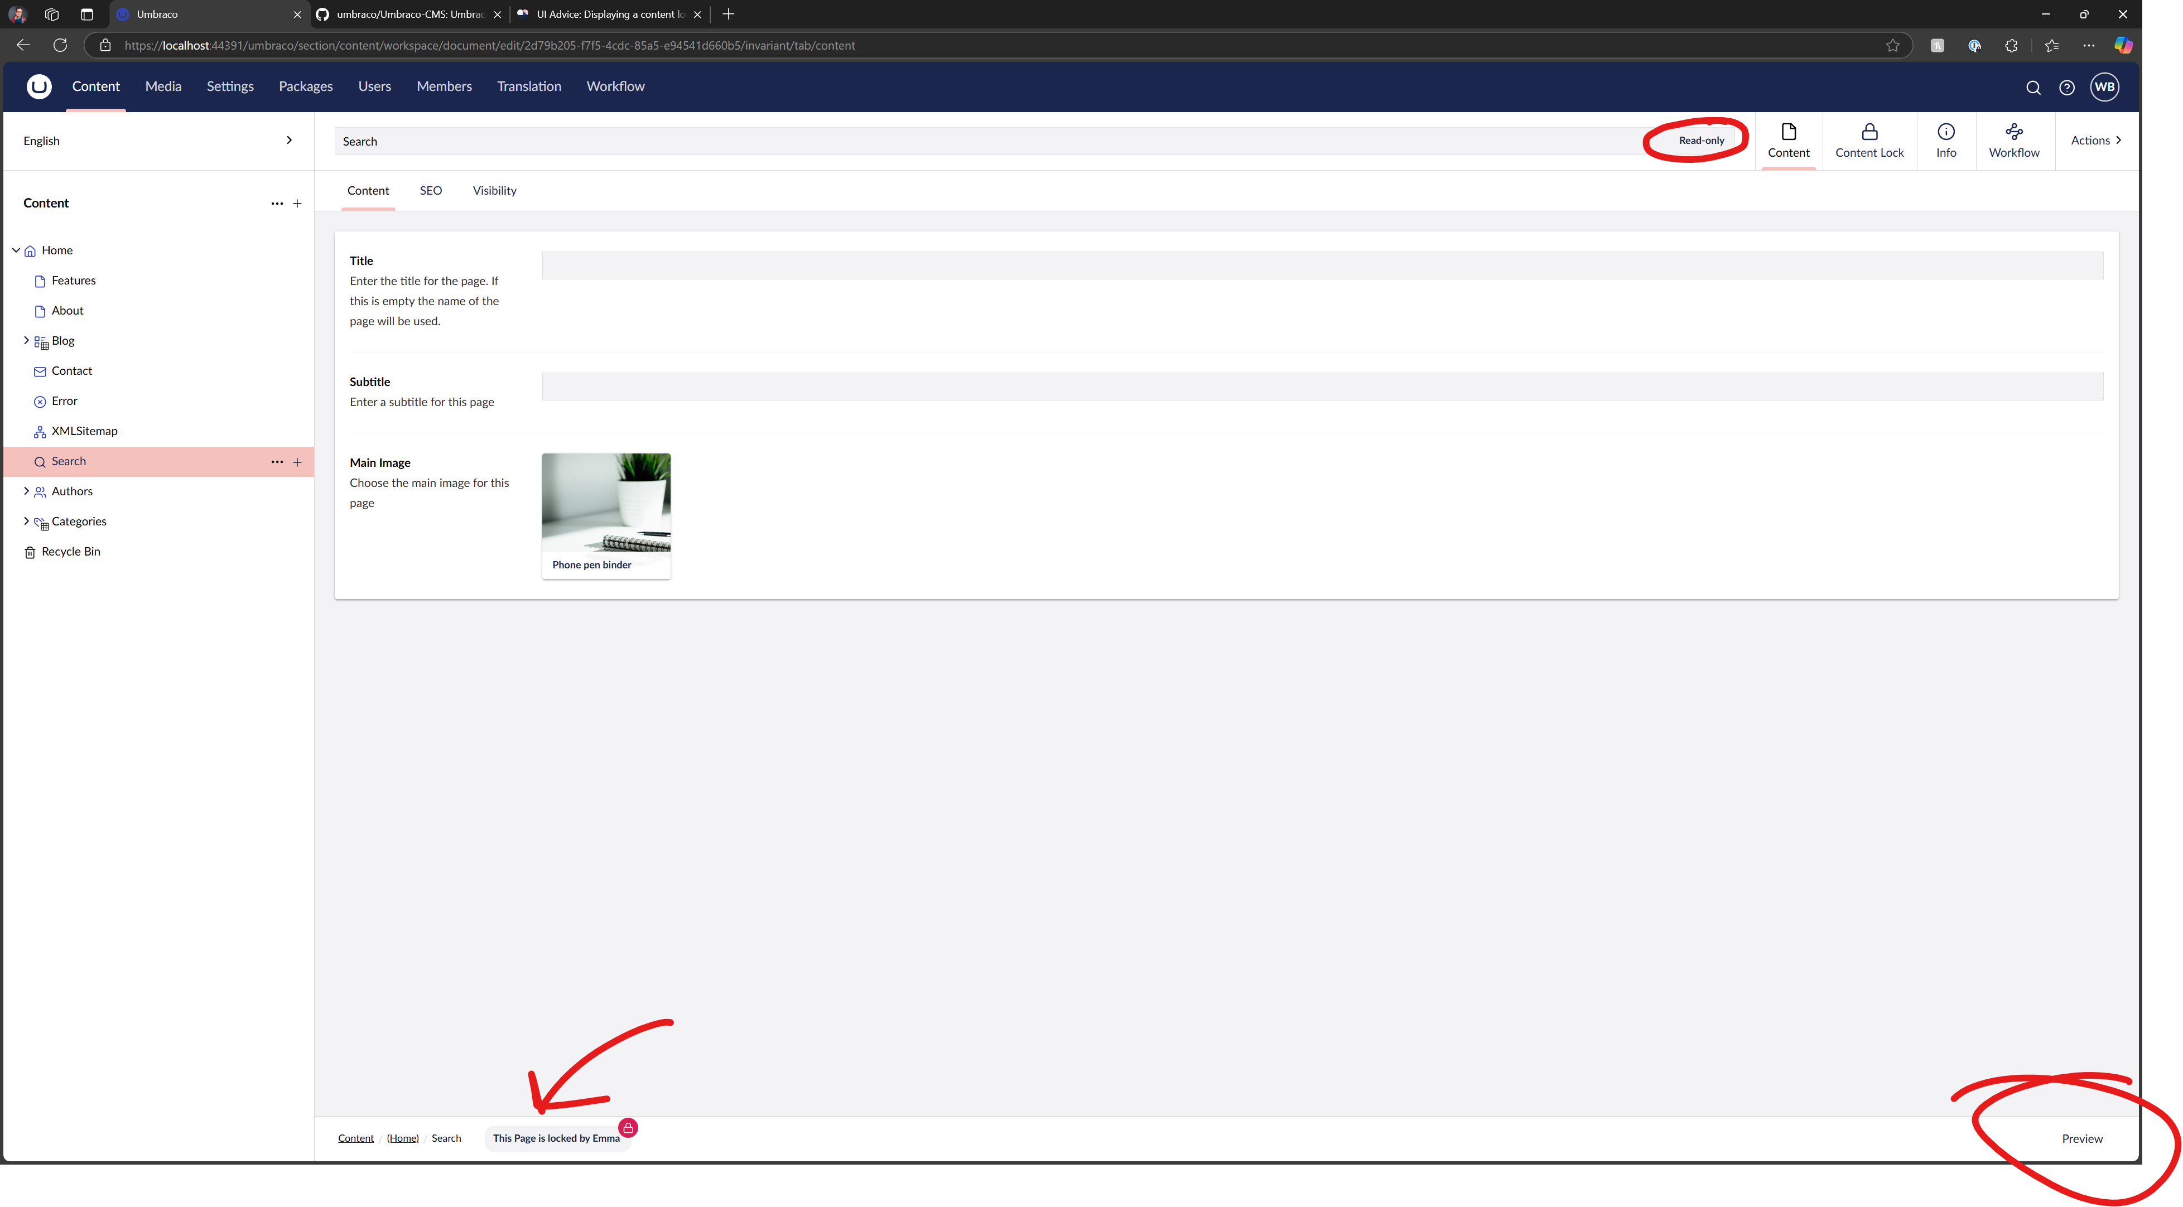Open the help question mark icon

2067,87
